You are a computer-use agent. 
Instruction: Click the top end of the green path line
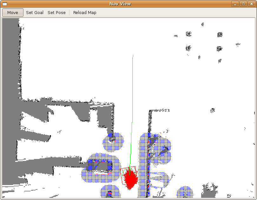pos(133,56)
